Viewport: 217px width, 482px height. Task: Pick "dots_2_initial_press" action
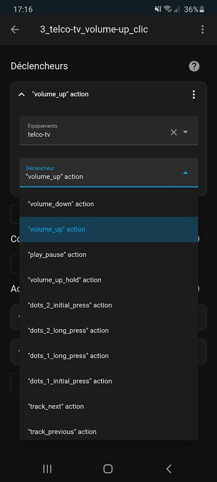click(109, 305)
